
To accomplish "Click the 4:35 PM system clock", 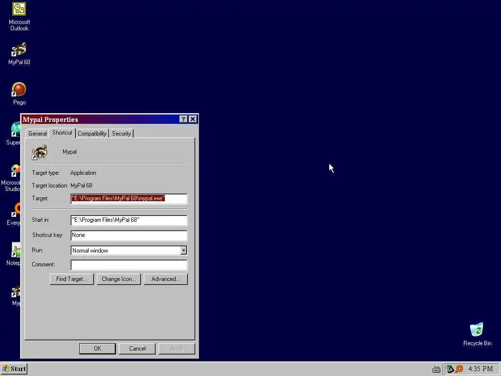I will 480,369.
